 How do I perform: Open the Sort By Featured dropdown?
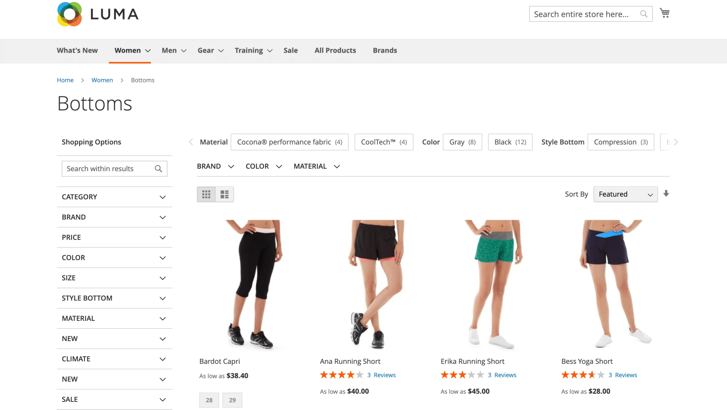tap(625, 194)
